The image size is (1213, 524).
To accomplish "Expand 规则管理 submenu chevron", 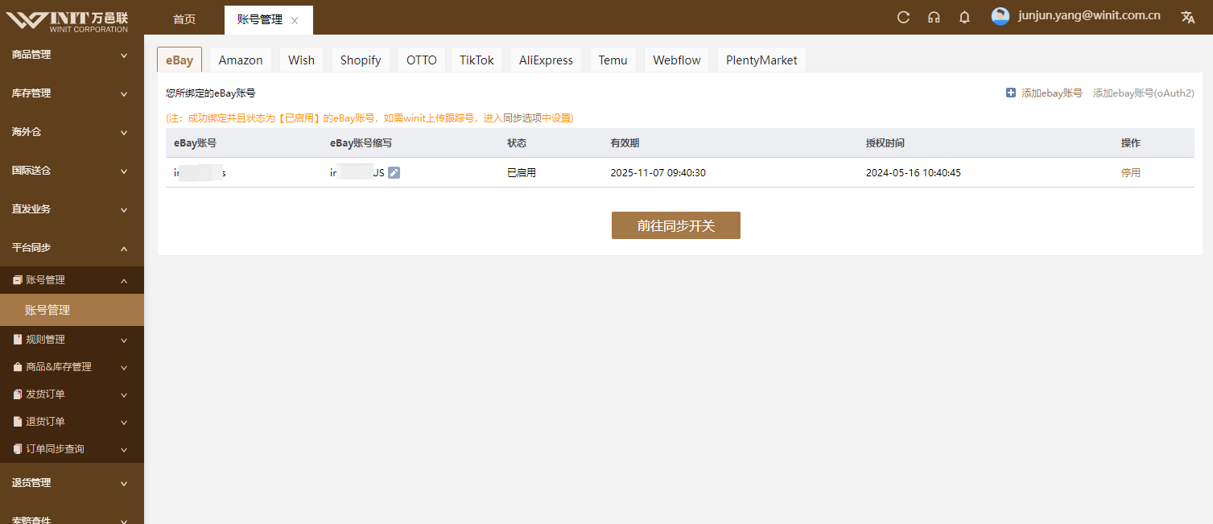I will coord(124,340).
